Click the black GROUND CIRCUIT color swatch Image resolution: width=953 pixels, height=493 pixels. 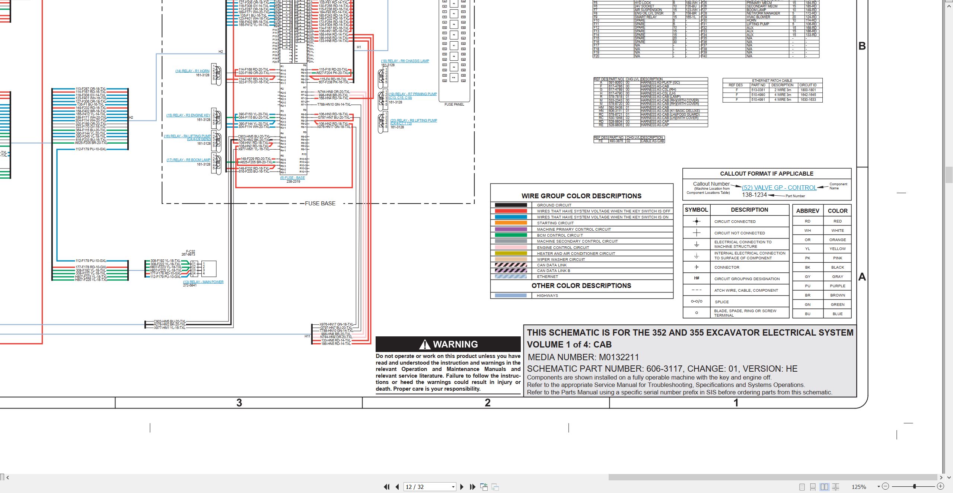511,205
